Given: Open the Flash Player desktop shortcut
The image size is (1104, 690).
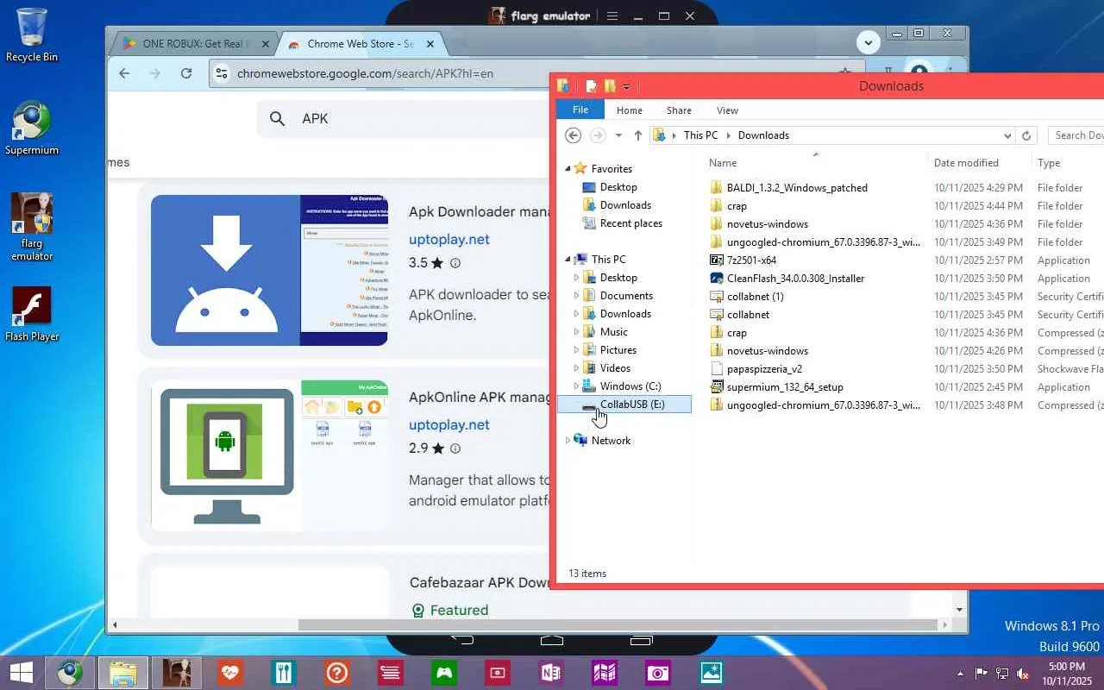Looking at the screenshot, I should point(32,314).
